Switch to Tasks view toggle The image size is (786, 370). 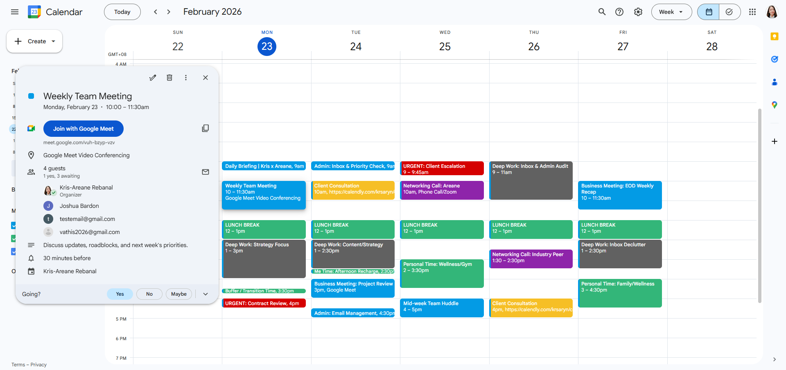tap(730, 12)
